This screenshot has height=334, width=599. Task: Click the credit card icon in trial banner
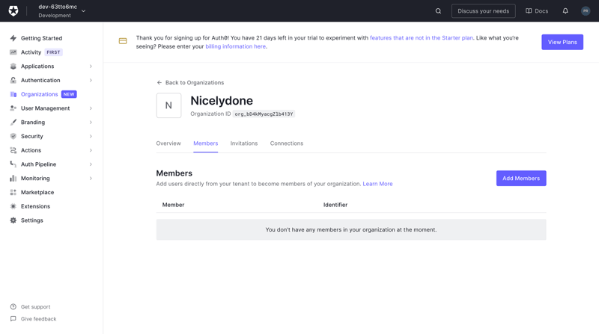(123, 41)
